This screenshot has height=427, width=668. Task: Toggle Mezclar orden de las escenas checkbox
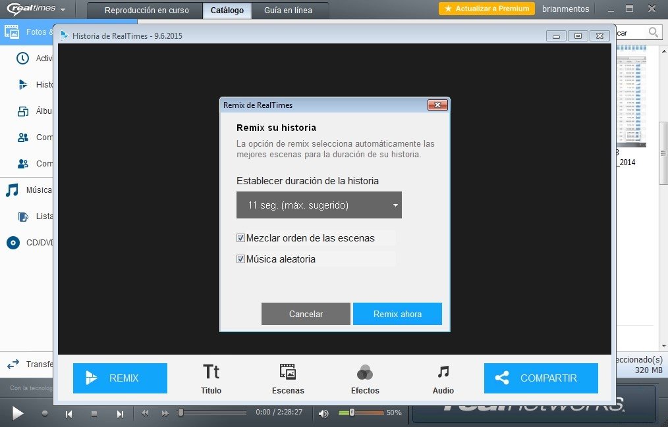tap(240, 238)
